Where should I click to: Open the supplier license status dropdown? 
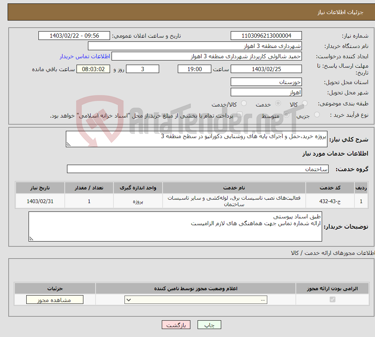click(x=196, y=300)
